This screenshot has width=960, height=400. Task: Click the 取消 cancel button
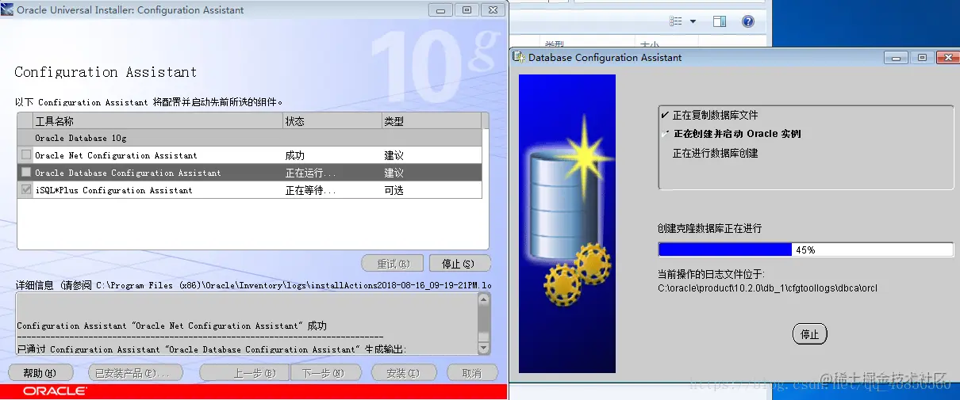click(x=471, y=373)
